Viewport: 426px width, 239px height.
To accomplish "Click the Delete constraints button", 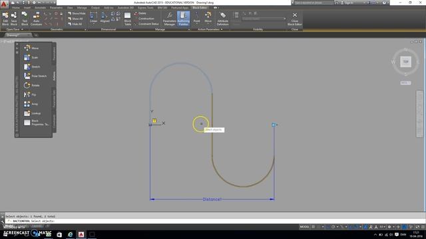I will (x=140, y=13).
